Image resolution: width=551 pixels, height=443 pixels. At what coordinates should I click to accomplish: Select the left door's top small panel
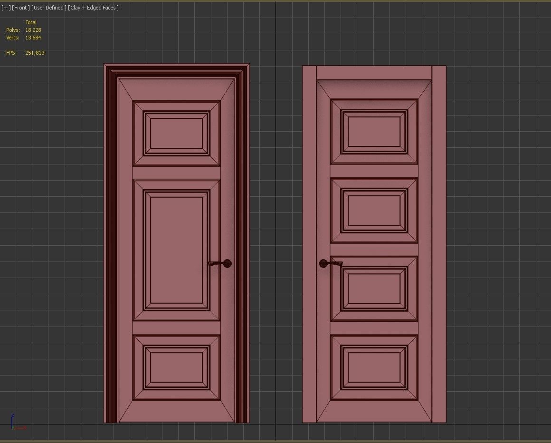(176, 133)
